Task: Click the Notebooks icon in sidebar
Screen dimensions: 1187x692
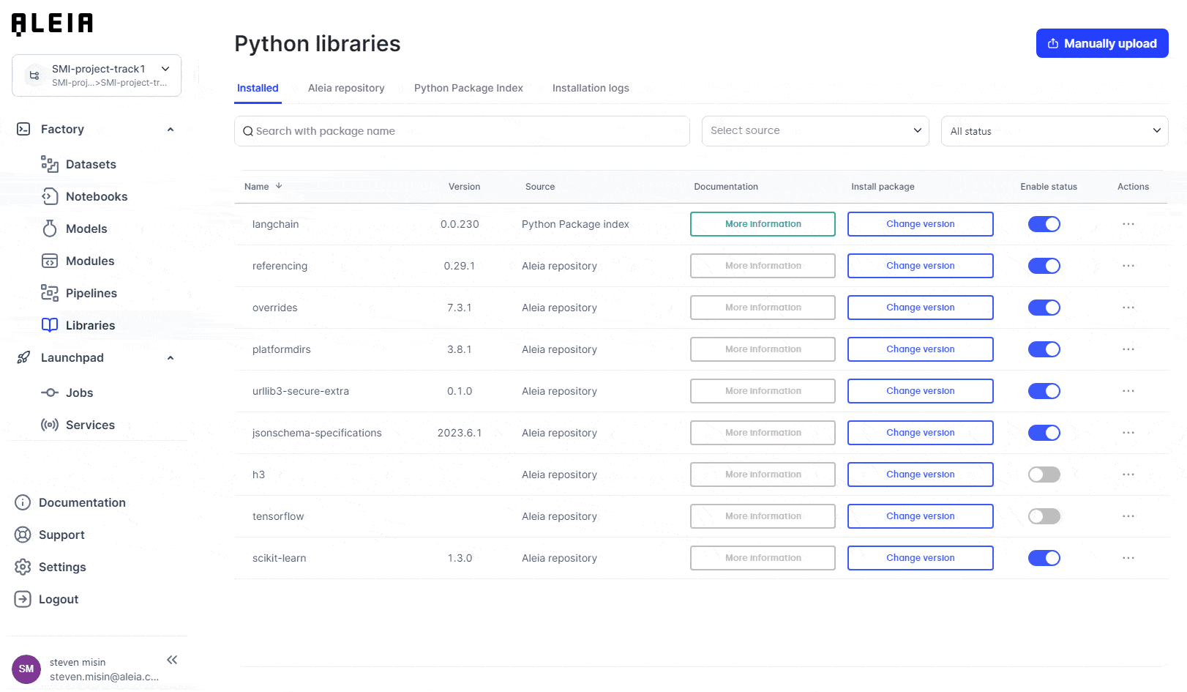Action: coord(49,196)
